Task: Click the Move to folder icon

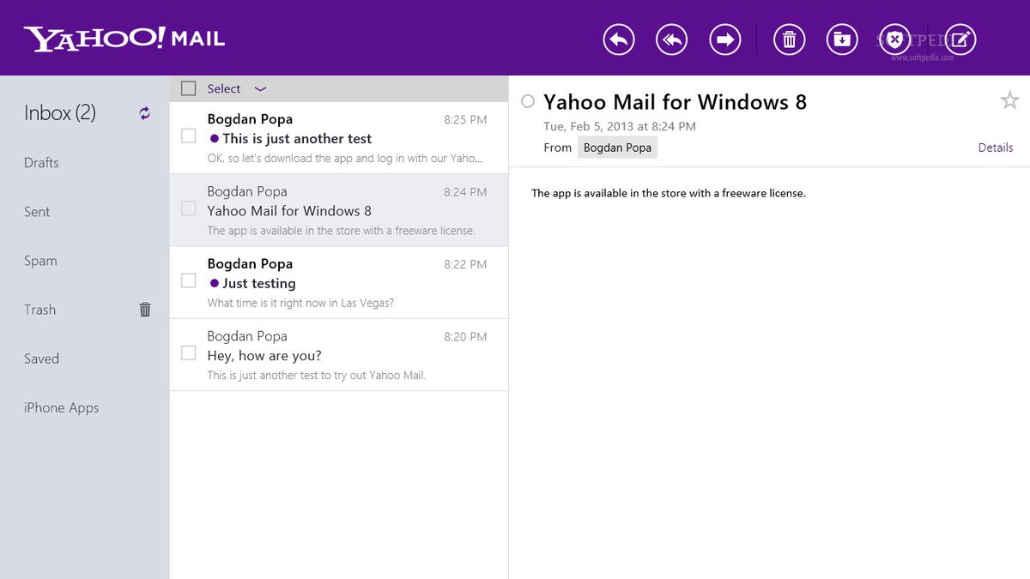Action: point(842,39)
